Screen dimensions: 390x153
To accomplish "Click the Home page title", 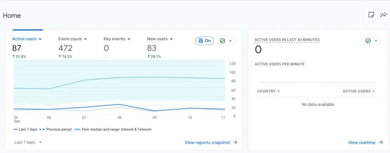I will point(12,16).
